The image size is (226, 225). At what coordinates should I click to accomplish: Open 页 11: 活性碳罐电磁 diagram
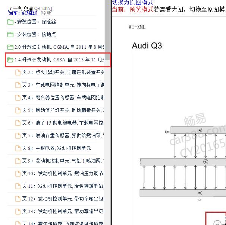pyautogui.click(x=63, y=186)
